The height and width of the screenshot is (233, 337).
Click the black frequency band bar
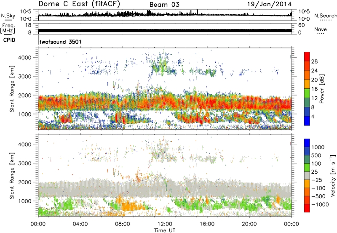click(x=165, y=30)
